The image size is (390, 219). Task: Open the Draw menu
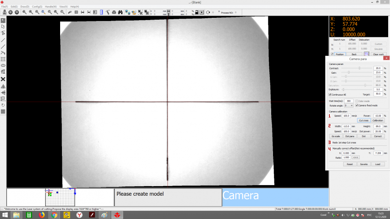[x=25, y=7]
